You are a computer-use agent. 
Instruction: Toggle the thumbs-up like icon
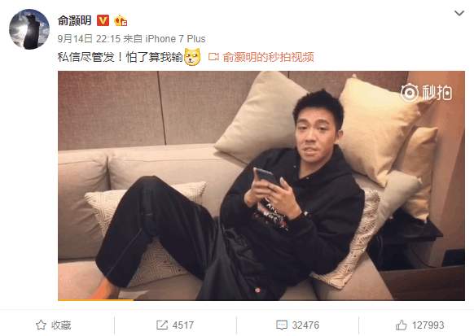(x=402, y=325)
